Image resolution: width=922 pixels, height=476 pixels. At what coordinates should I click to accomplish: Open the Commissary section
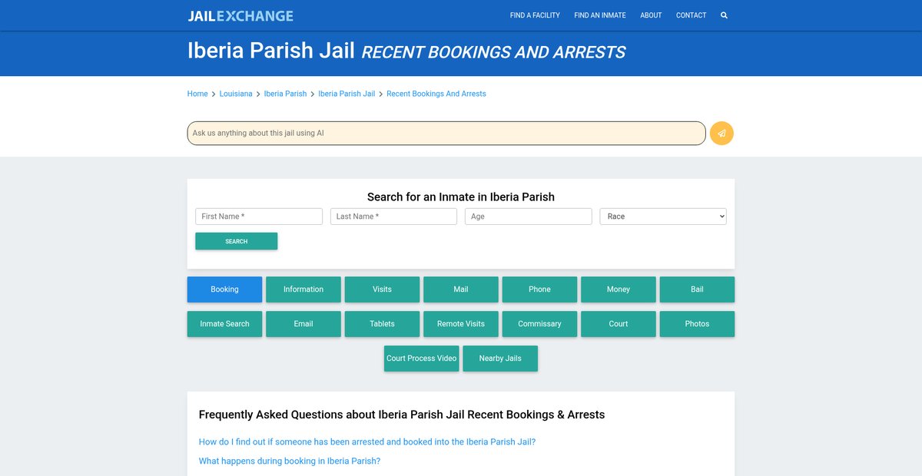[x=539, y=324]
